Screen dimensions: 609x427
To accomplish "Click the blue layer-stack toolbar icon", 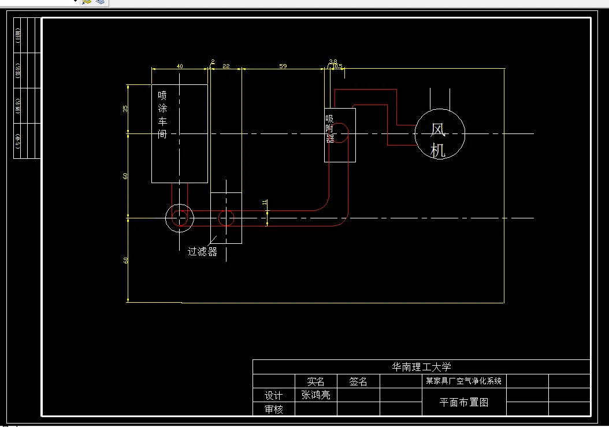I will [101, 2].
